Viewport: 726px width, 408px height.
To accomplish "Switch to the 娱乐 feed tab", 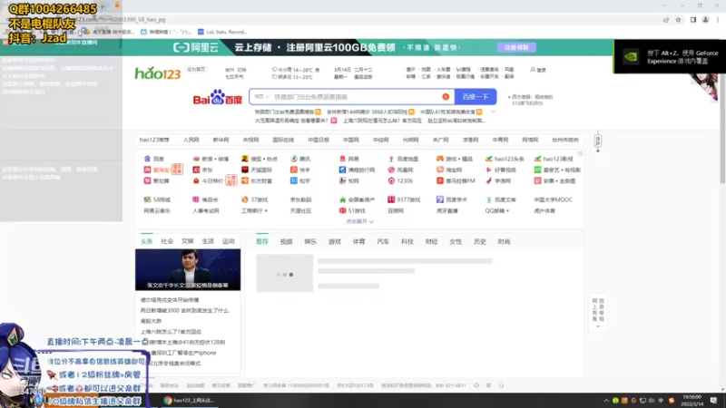I will click(x=310, y=241).
